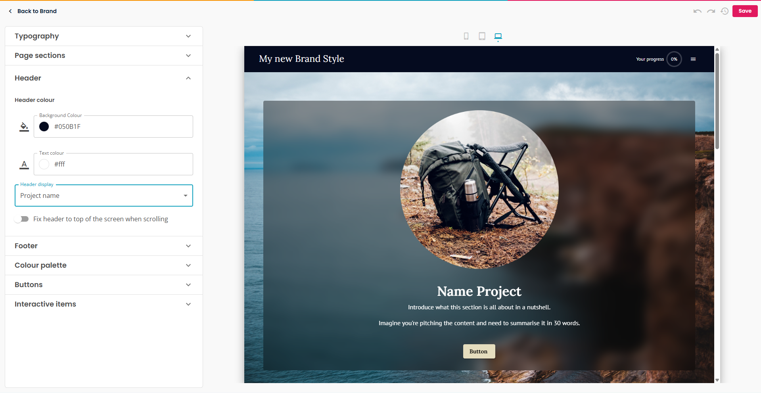Image resolution: width=761 pixels, height=393 pixels.
Task: Switch preview to mobile device icon
Action: 466,36
